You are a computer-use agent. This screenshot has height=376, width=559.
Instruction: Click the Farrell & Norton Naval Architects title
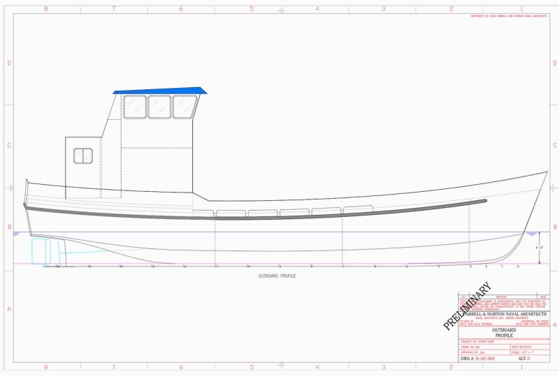(504, 315)
